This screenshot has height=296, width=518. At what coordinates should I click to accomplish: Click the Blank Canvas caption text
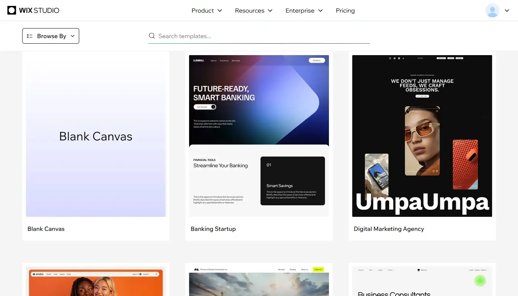[x=46, y=229]
